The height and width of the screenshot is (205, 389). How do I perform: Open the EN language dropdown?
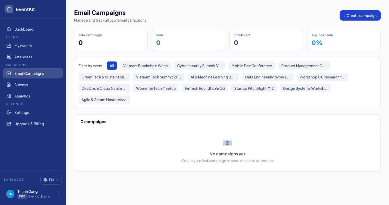tap(51, 180)
